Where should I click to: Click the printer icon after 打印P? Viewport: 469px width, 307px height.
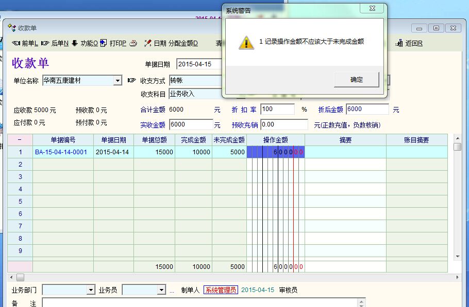pyautogui.click(x=133, y=43)
